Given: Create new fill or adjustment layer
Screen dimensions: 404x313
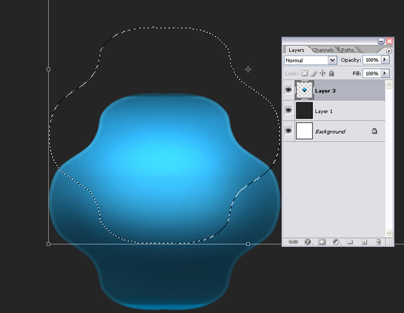Looking at the screenshot, I should click(x=336, y=242).
